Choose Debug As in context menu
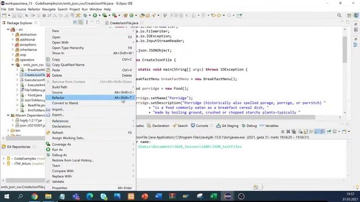The image size is (360, 202). point(90,155)
